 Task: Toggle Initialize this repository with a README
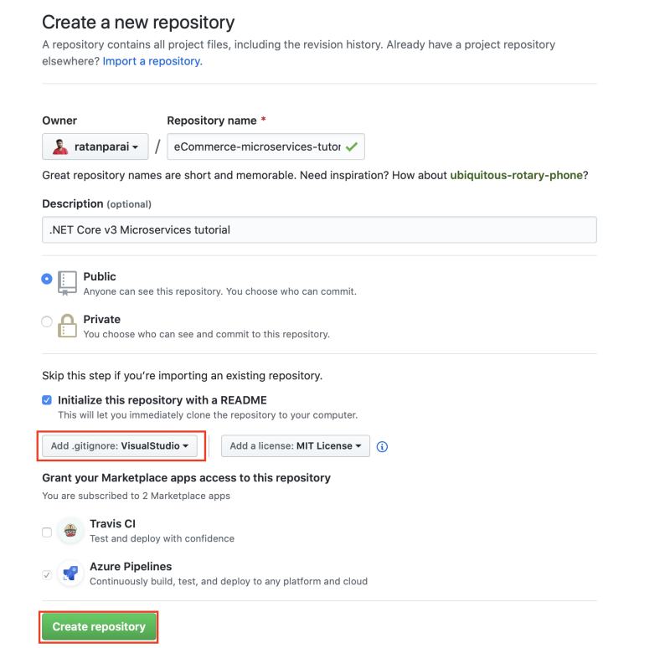(x=47, y=400)
